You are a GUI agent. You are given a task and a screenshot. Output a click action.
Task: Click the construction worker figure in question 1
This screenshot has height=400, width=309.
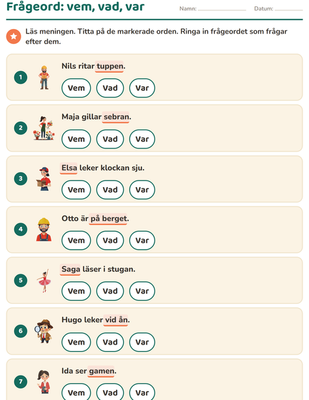[x=44, y=77]
